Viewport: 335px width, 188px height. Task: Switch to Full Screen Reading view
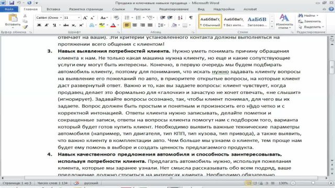point(255,183)
